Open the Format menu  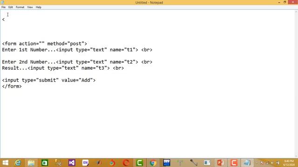[x=20, y=7]
